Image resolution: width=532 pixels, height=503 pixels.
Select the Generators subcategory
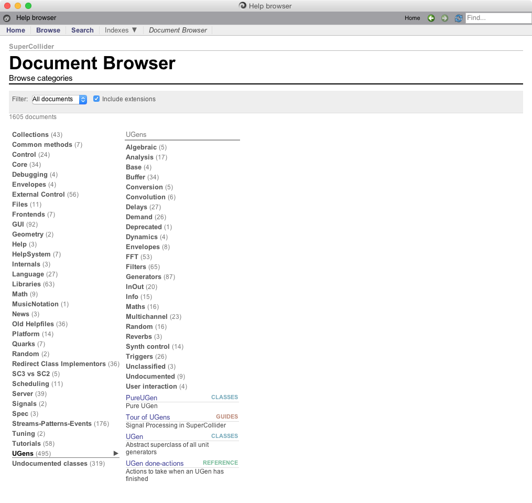(150, 277)
